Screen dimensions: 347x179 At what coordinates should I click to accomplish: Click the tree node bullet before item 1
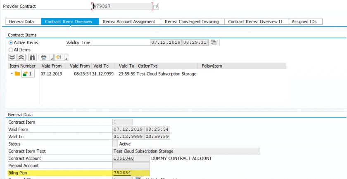(12, 74)
